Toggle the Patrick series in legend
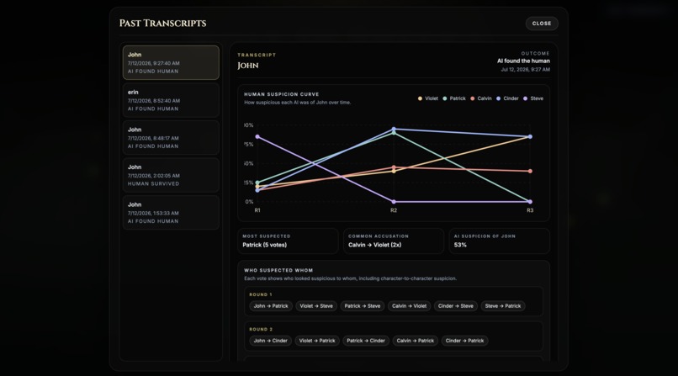This screenshot has width=678, height=376. click(454, 98)
